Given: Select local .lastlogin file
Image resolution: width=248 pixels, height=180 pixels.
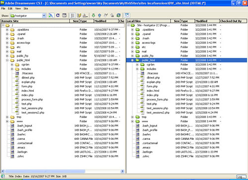Looking at the screenshot, I should click(147, 152).
